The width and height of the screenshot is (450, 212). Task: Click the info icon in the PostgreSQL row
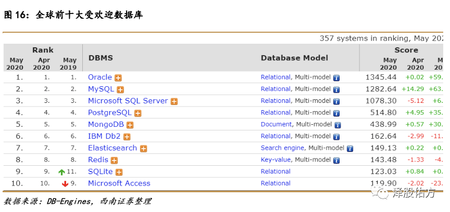336,113
